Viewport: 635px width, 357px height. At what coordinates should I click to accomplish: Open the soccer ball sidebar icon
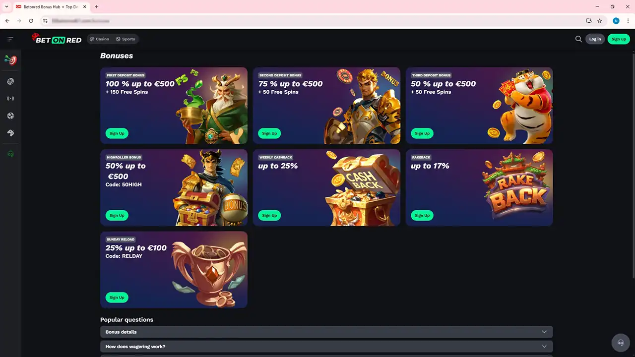(x=10, y=116)
